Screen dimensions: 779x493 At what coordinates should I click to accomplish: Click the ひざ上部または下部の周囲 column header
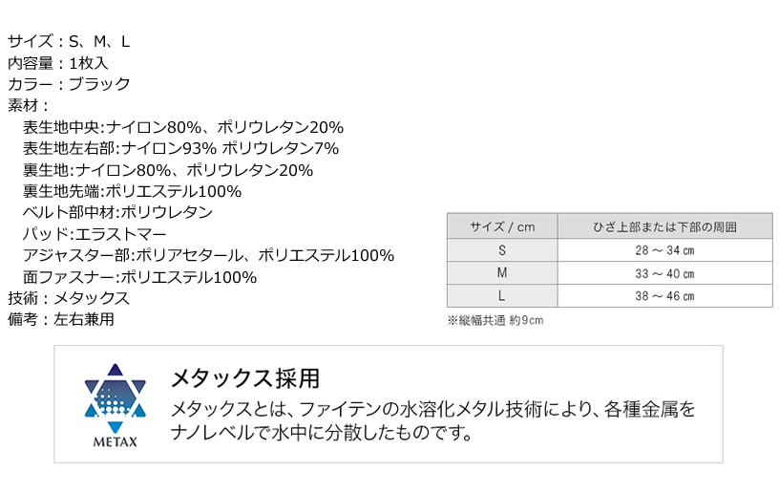click(664, 226)
